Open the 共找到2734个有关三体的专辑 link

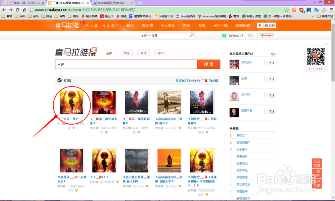pos(196,81)
